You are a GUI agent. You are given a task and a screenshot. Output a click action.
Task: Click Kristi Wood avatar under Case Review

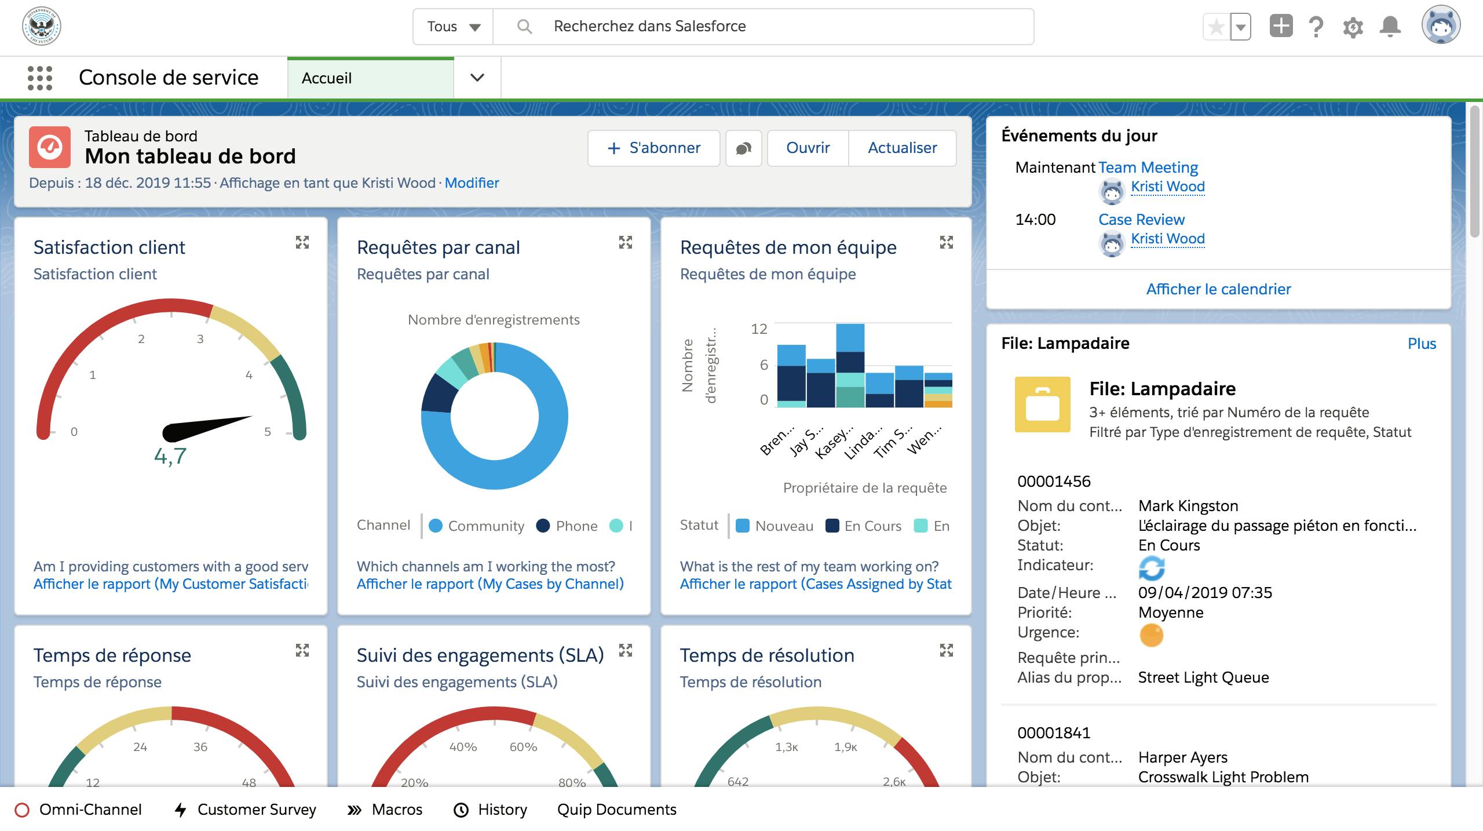(x=1112, y=244)
